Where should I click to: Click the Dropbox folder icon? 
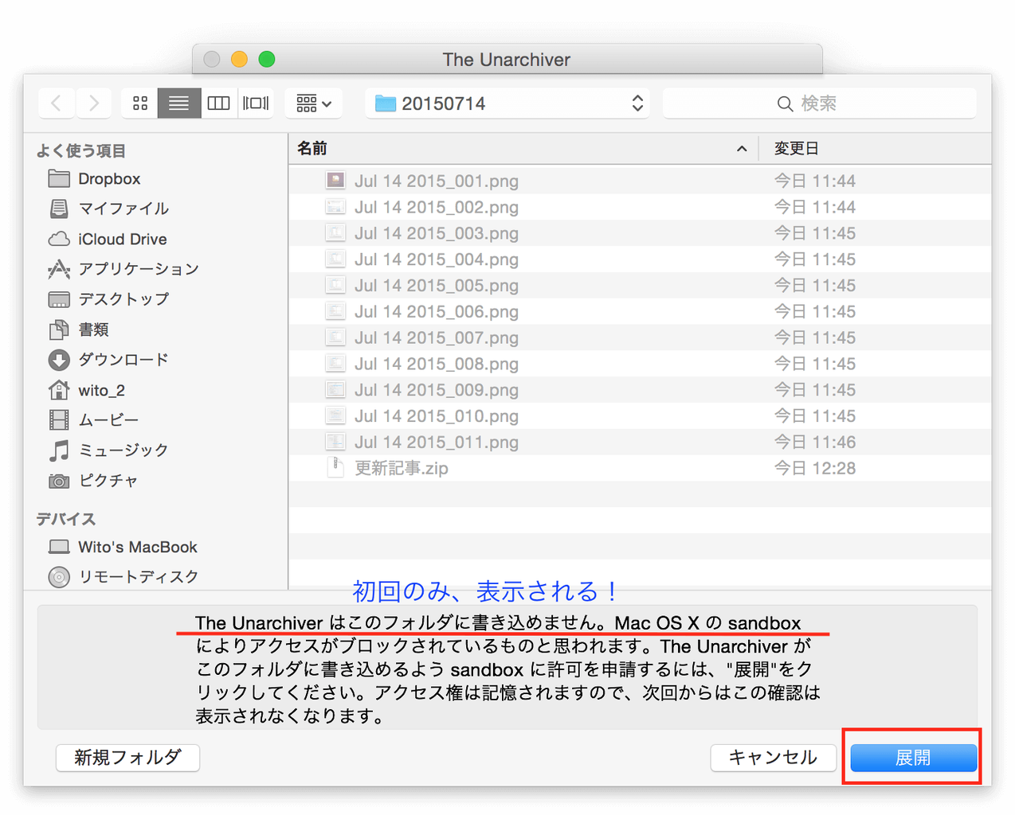click(59, 178)
